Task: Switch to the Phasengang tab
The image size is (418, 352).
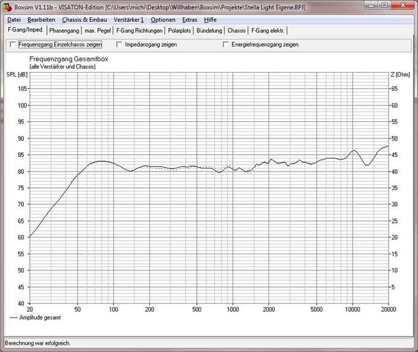Action: (64, 31)
